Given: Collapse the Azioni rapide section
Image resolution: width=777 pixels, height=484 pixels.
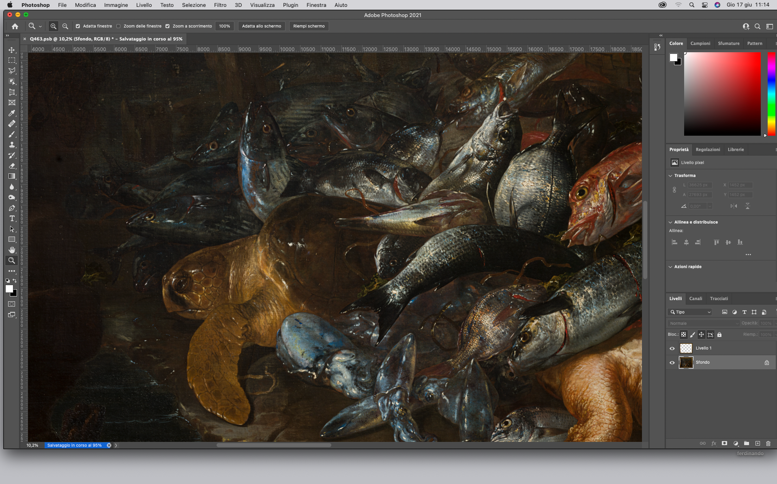Looking at the screenshot, I should [670, 267].
